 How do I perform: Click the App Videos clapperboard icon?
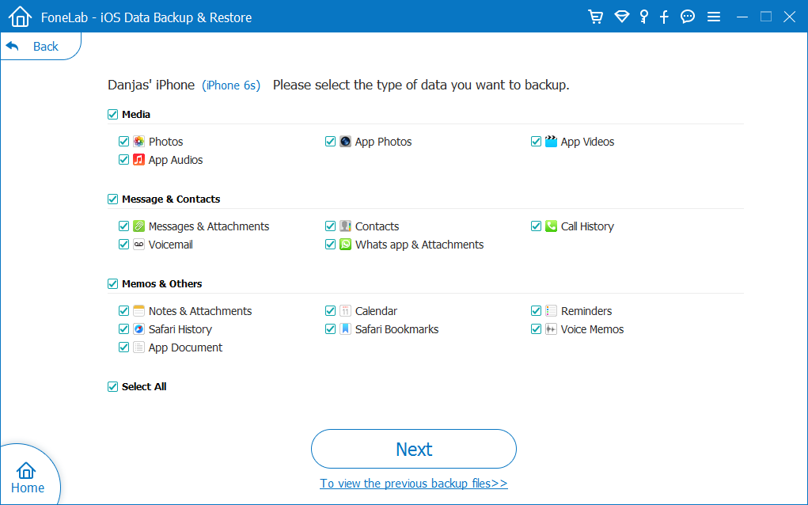[x=551, y=141]
